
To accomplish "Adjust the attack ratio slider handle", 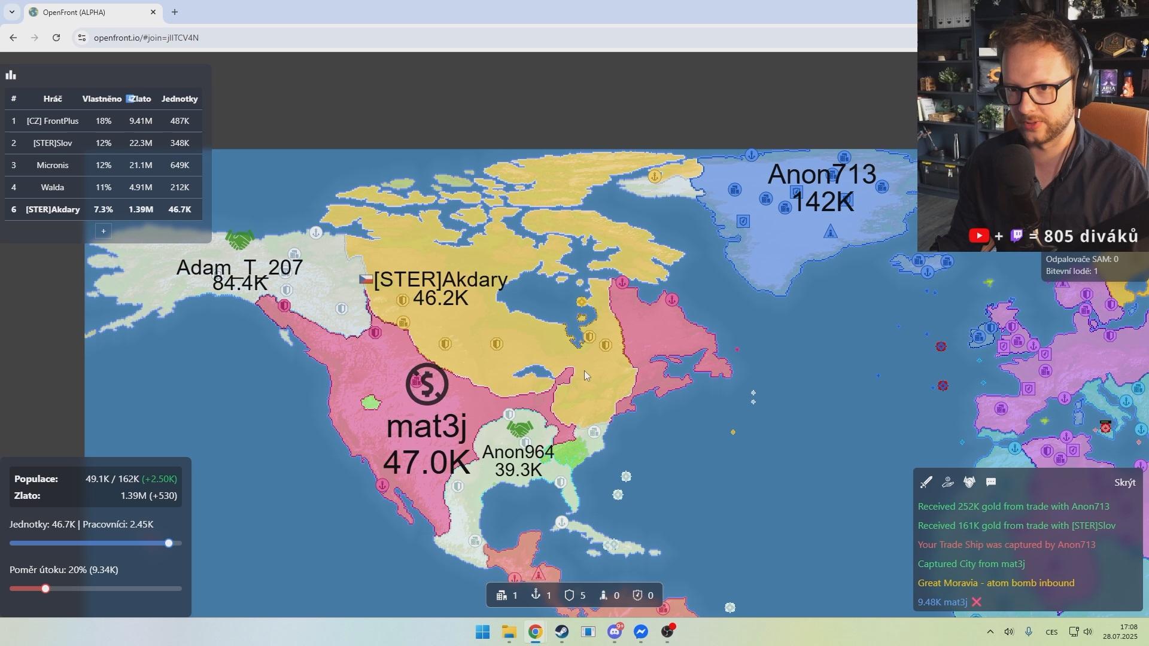I will 45,589.
